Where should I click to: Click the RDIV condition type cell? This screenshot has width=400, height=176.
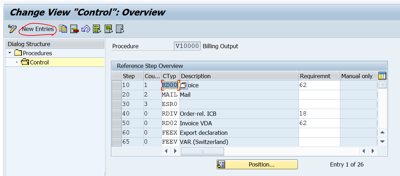(x=170, y=114)
